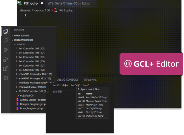Open Main_Program.gcl-p file
The image size is (184, 135).
point(31,108)
